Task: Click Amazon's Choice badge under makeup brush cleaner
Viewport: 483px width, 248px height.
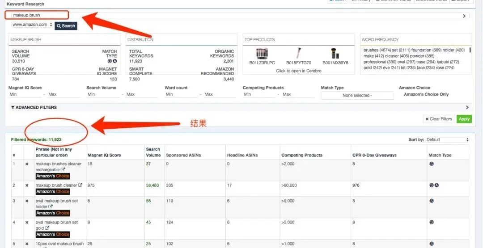Action: 53,191
